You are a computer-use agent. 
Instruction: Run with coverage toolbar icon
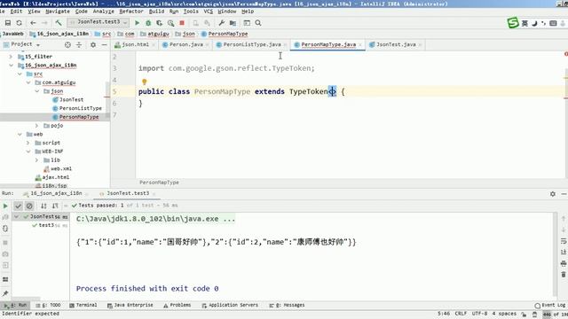point(160,23)
